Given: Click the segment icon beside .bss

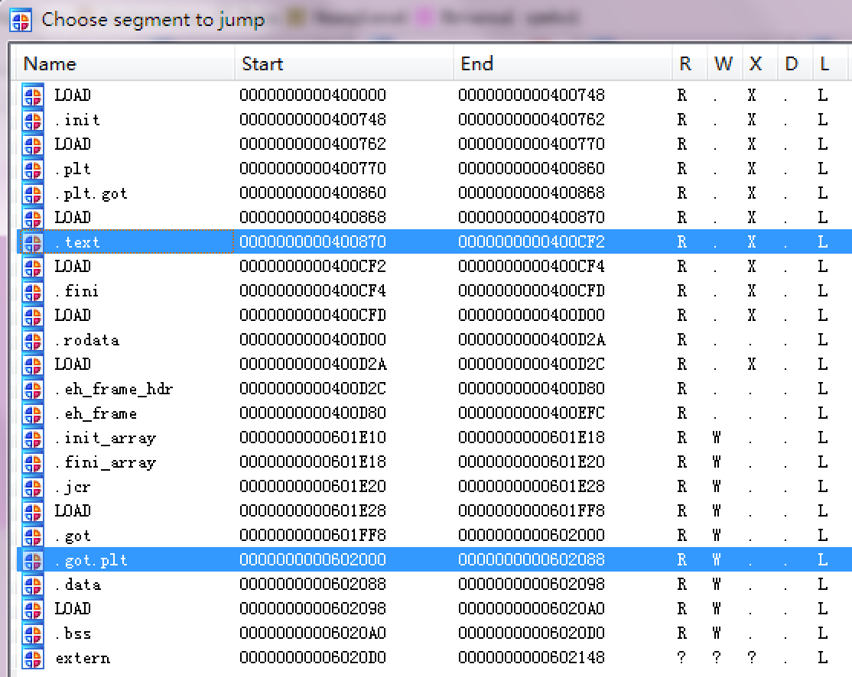Looking at the screenshot, I should 33,633.
